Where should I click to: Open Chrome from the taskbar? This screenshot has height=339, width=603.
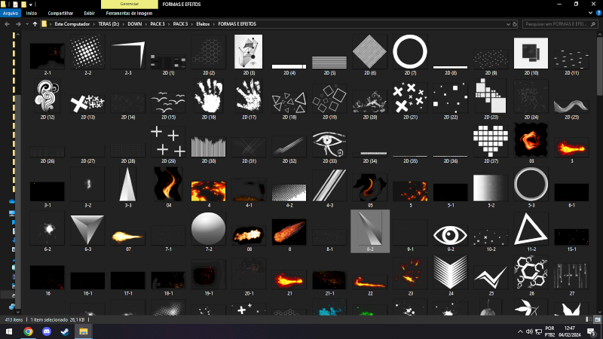coord(28,331)
